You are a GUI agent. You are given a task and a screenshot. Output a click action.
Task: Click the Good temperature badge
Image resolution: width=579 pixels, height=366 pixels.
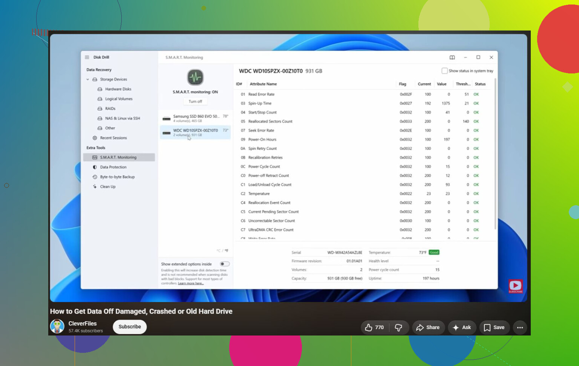coord(434,252)
